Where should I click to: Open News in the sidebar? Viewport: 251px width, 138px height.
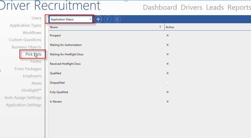(36, 83)
